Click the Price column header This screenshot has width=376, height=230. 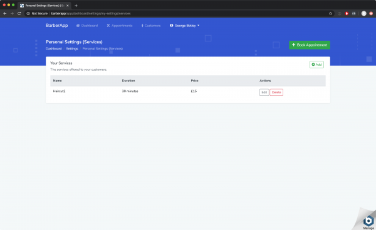(x=194, y=81)
